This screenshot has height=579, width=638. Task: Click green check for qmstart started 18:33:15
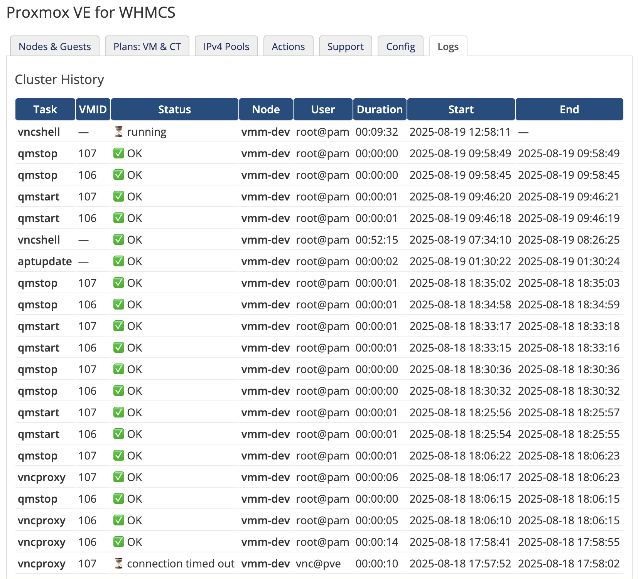(x=119, y=348)
